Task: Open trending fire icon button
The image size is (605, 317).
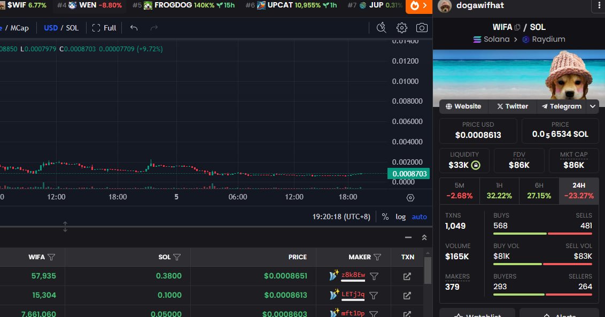Action: coord(418,6)
